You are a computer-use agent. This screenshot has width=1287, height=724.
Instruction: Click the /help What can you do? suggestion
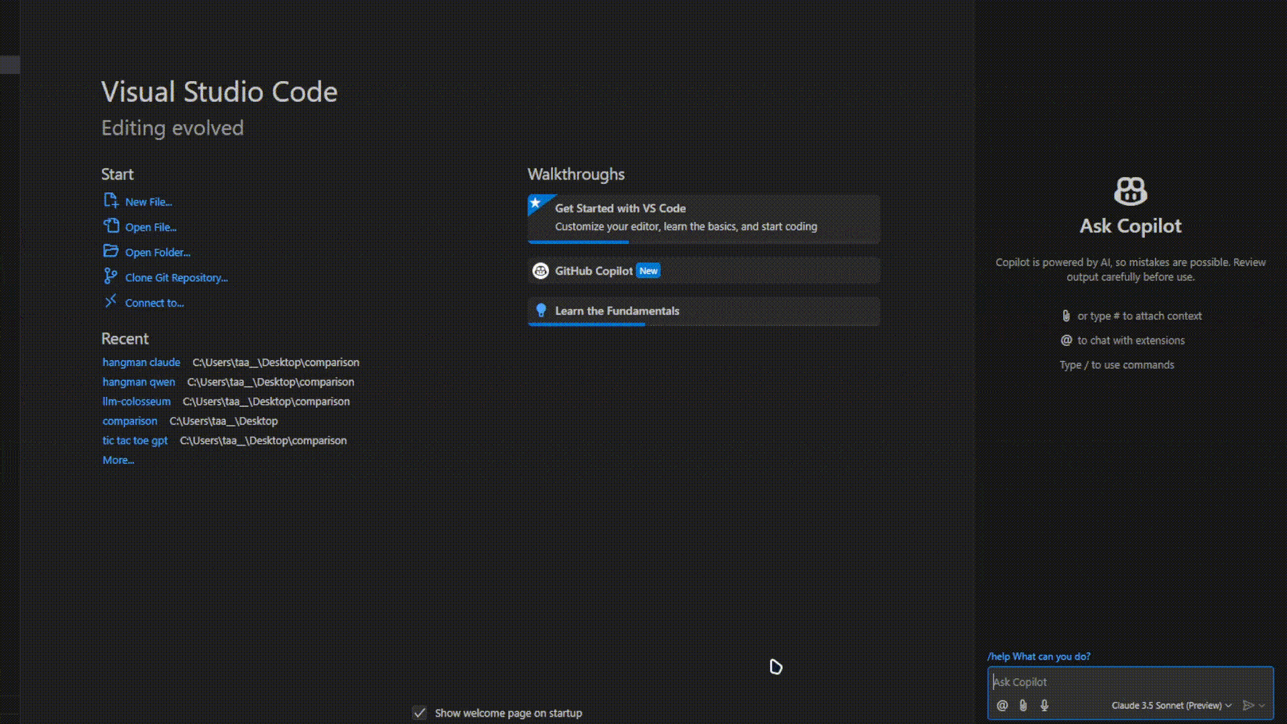click(1038, 656)
